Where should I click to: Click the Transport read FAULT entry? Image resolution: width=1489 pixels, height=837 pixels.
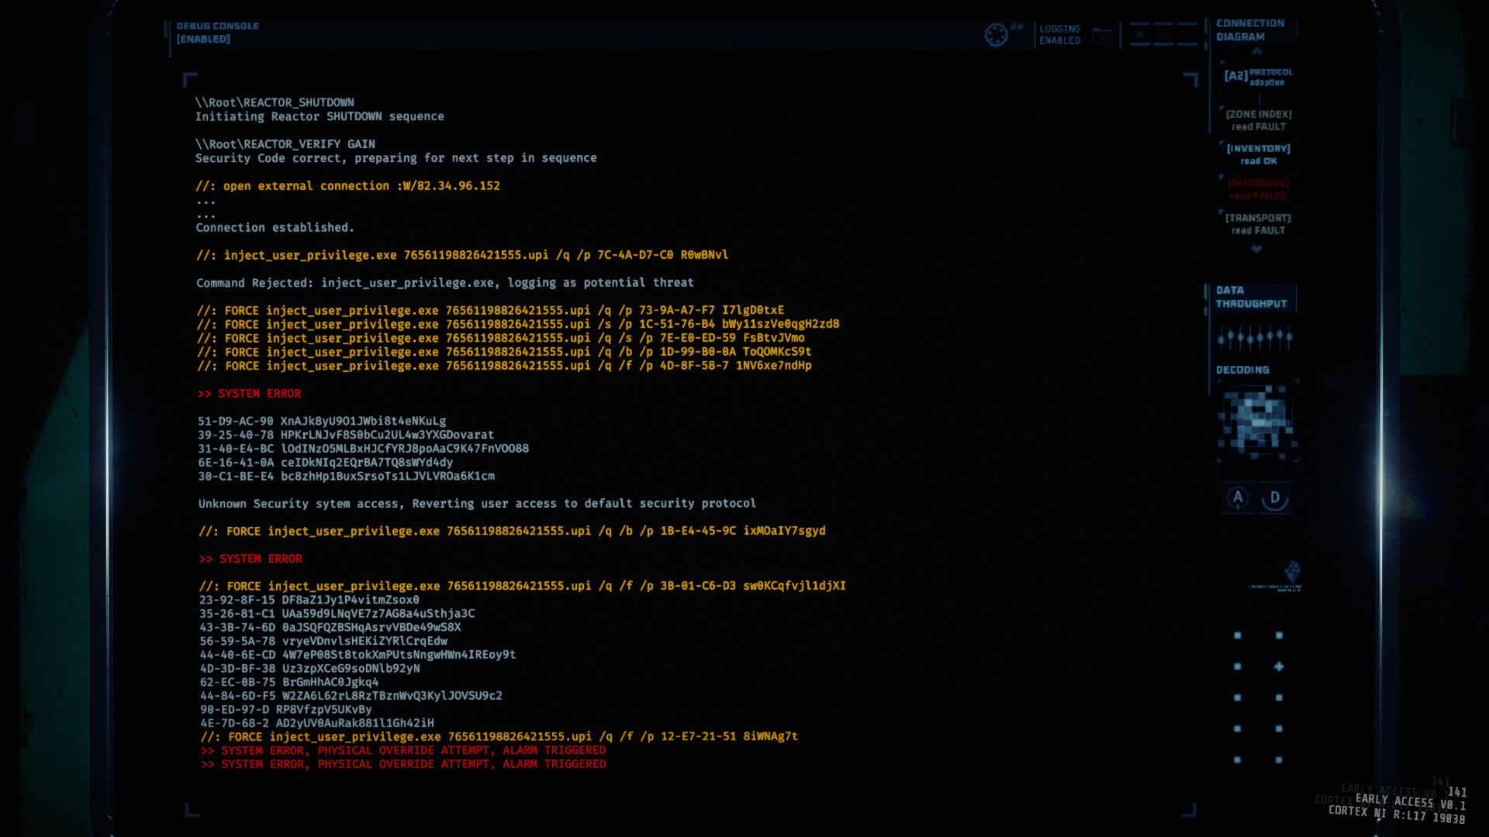point(1258,224)
